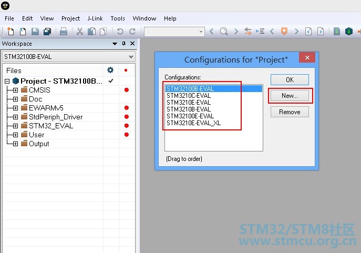Click the Navigate Forward document icon
This screenshot has width=361, height=253.
pyautogui.click(x=321, y=31)
